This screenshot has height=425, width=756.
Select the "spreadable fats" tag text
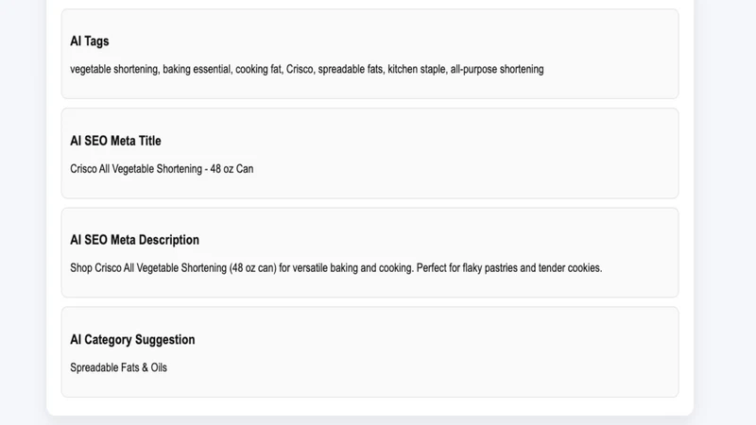coord(350,69)
